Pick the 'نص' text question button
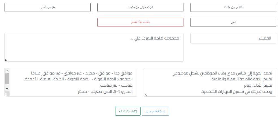The image size is (280, 123). click(233, 22)
